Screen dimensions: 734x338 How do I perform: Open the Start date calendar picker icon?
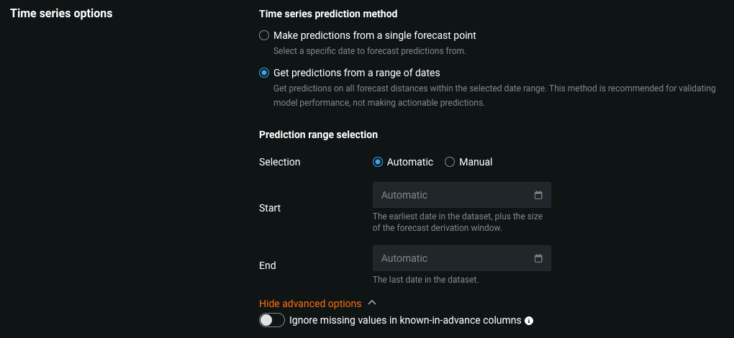tap(538, 195)
